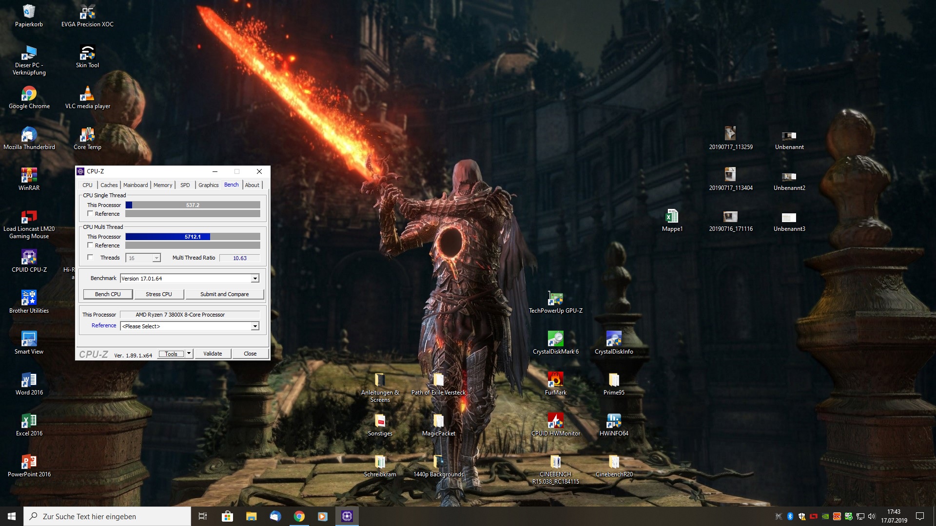Expand the Tools dropdown arrow
This screenshot has width=936, height=526.
click(189, 354)
